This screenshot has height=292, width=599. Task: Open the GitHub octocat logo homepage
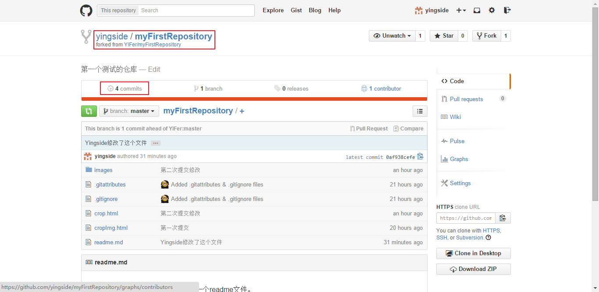tap(86, 11)
